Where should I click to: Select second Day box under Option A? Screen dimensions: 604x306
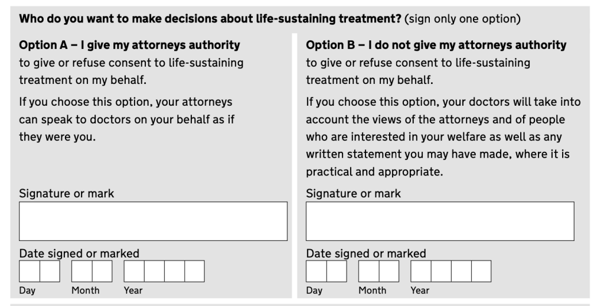coord(50,271)
